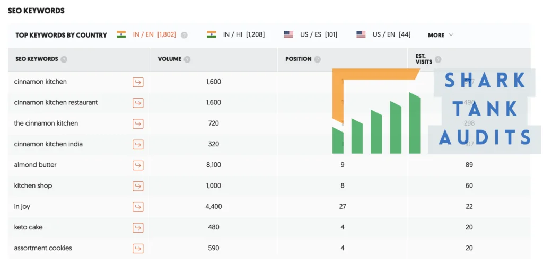Viewport: 543px width, 265px height.
Task: Click help icon next to Est. Visits header
Action: pyautogui.click(x=438, y=59)
